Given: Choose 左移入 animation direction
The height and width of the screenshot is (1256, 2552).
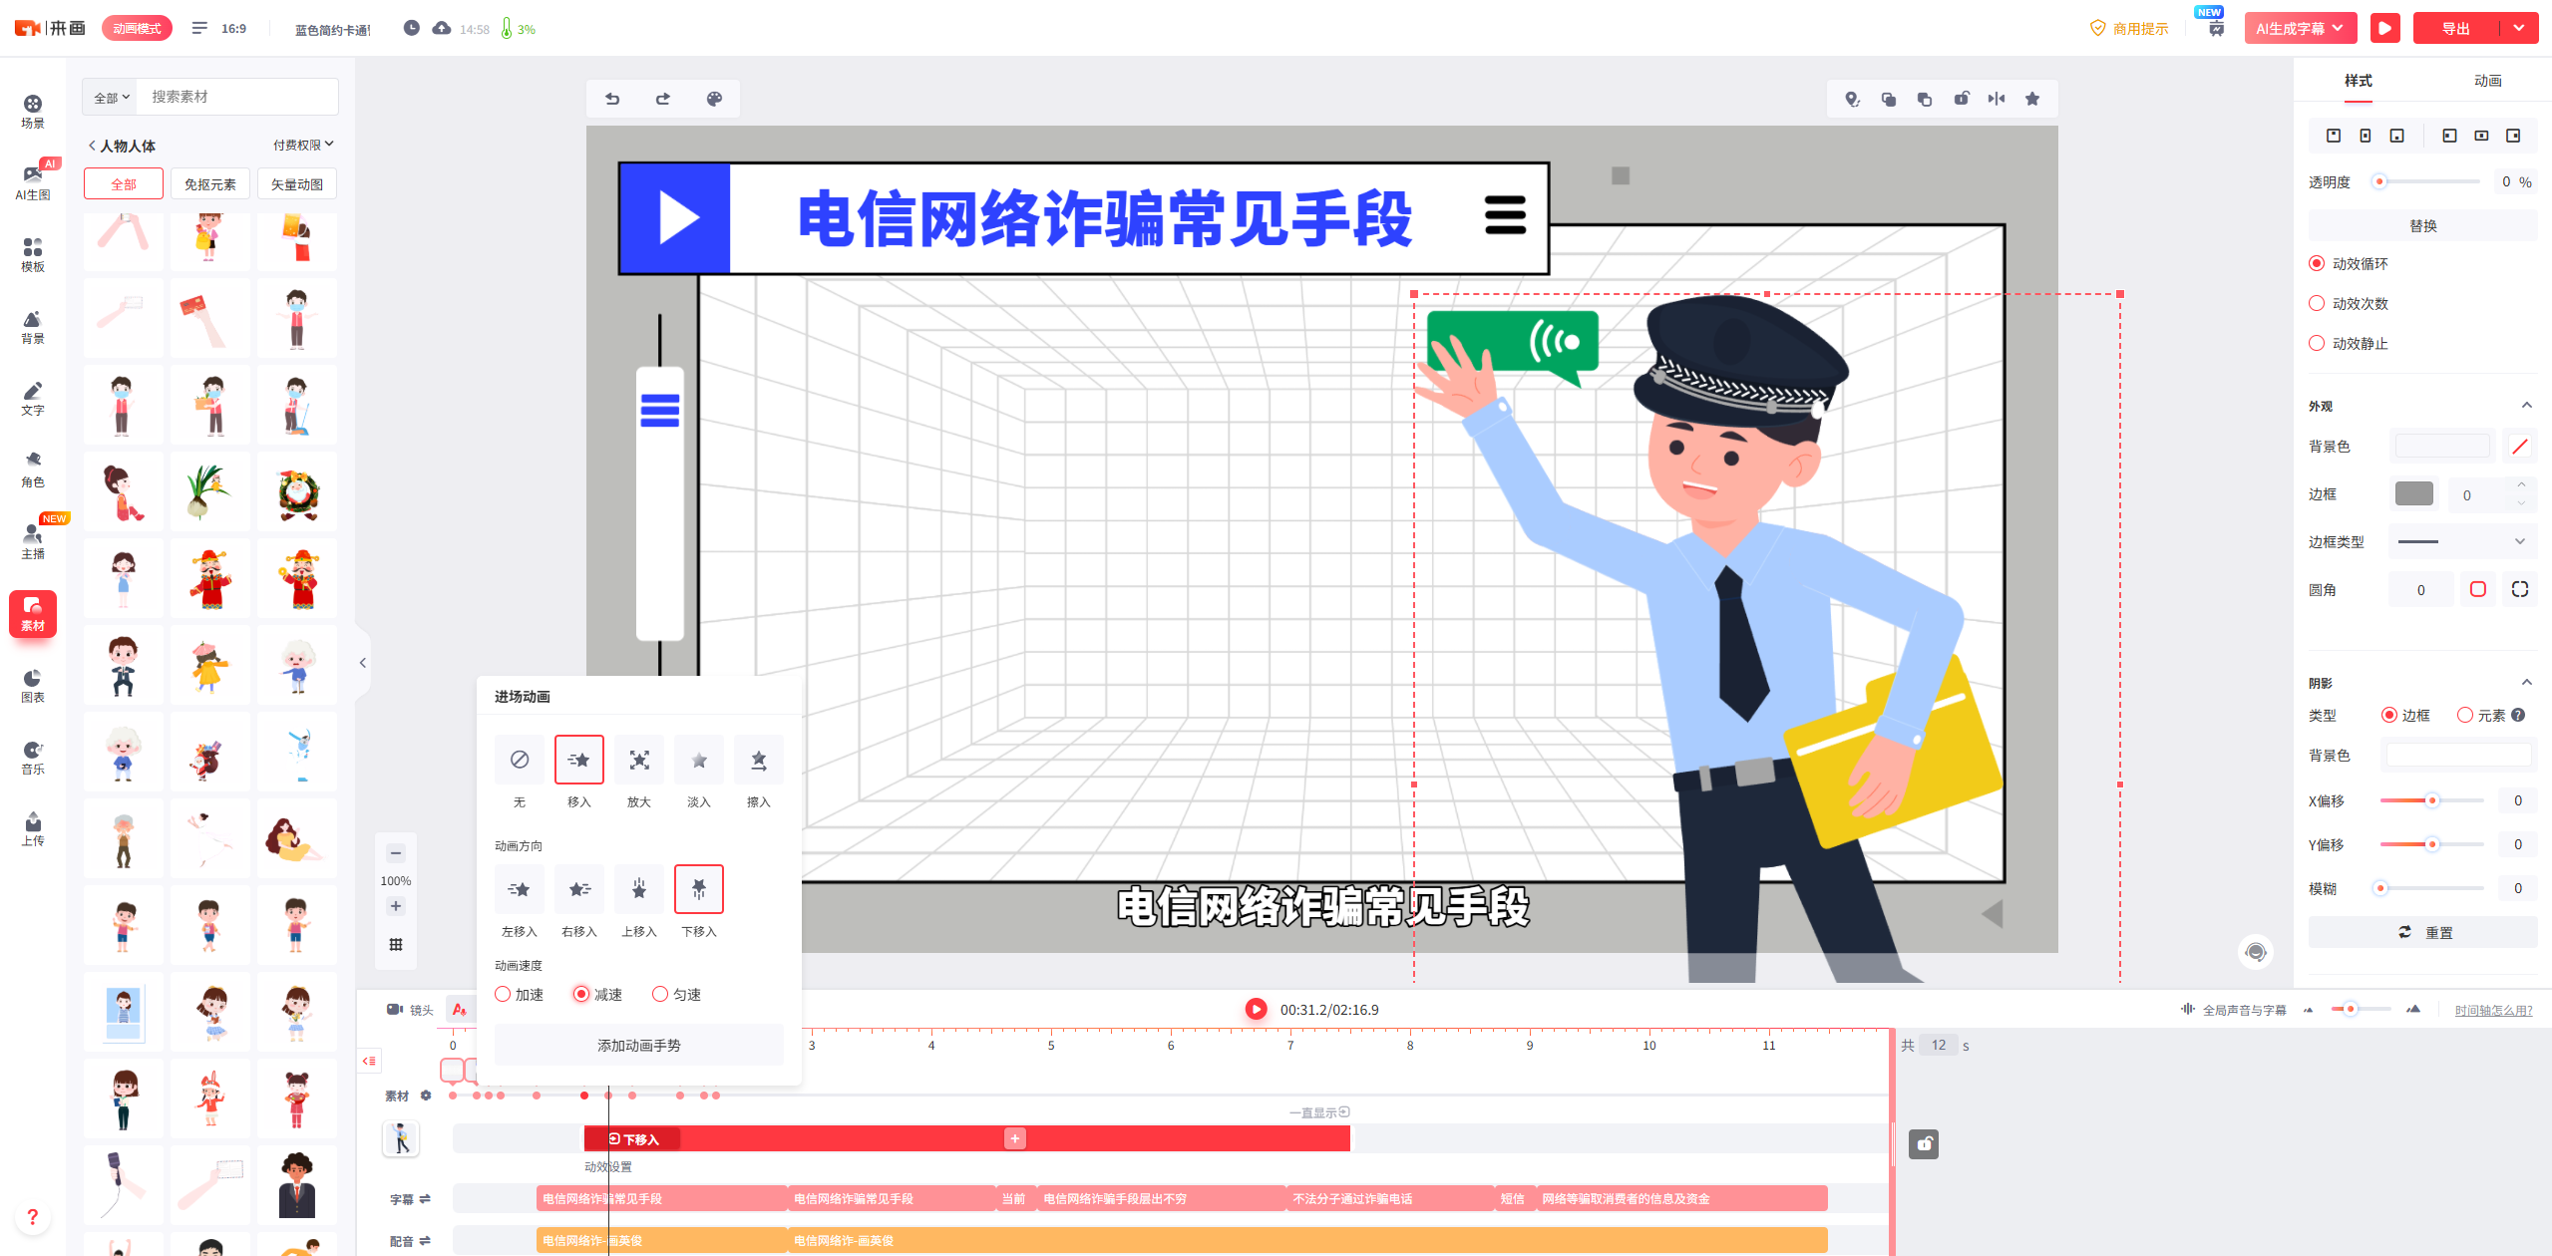Looking at the screenshot, I should pos(519,890).
